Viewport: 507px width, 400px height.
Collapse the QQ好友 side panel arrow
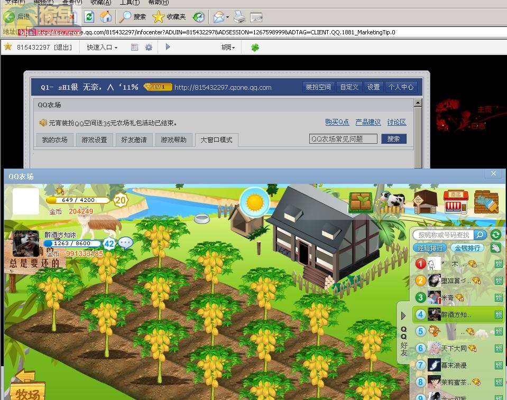(x=403, y=315)
